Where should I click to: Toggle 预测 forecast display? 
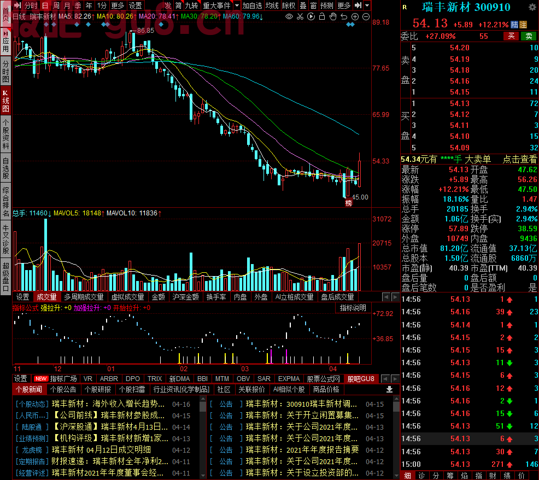326,5
